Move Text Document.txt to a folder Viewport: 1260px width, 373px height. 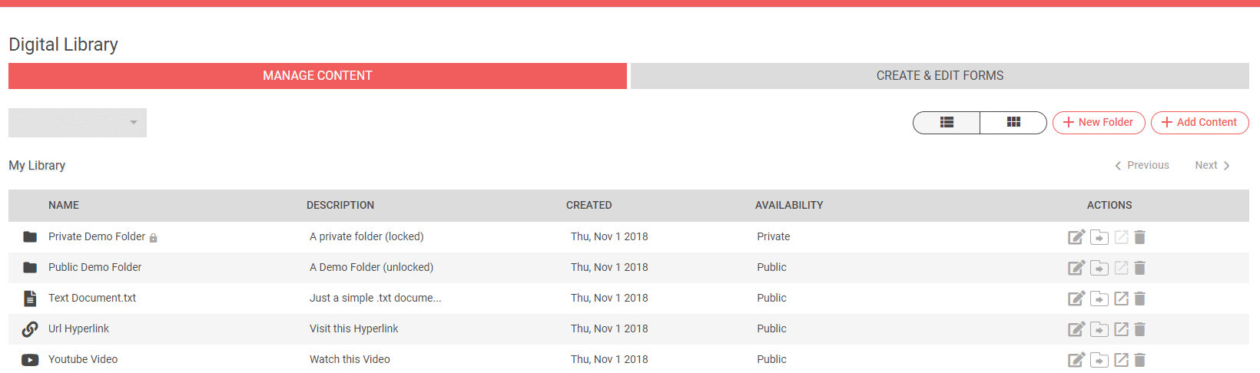point(1099,299)
